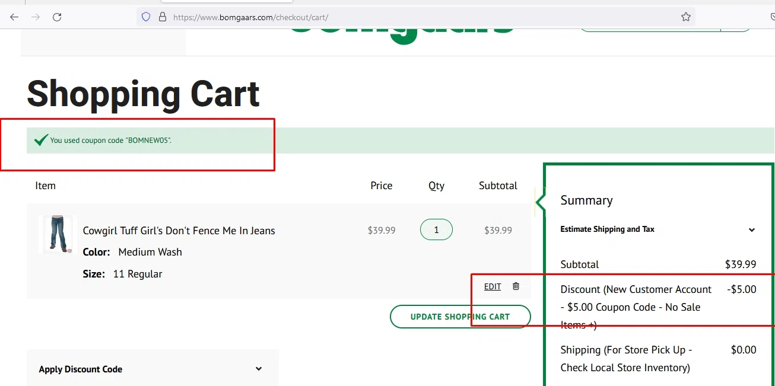Click the Qty column header

click(x=436, y=186)
